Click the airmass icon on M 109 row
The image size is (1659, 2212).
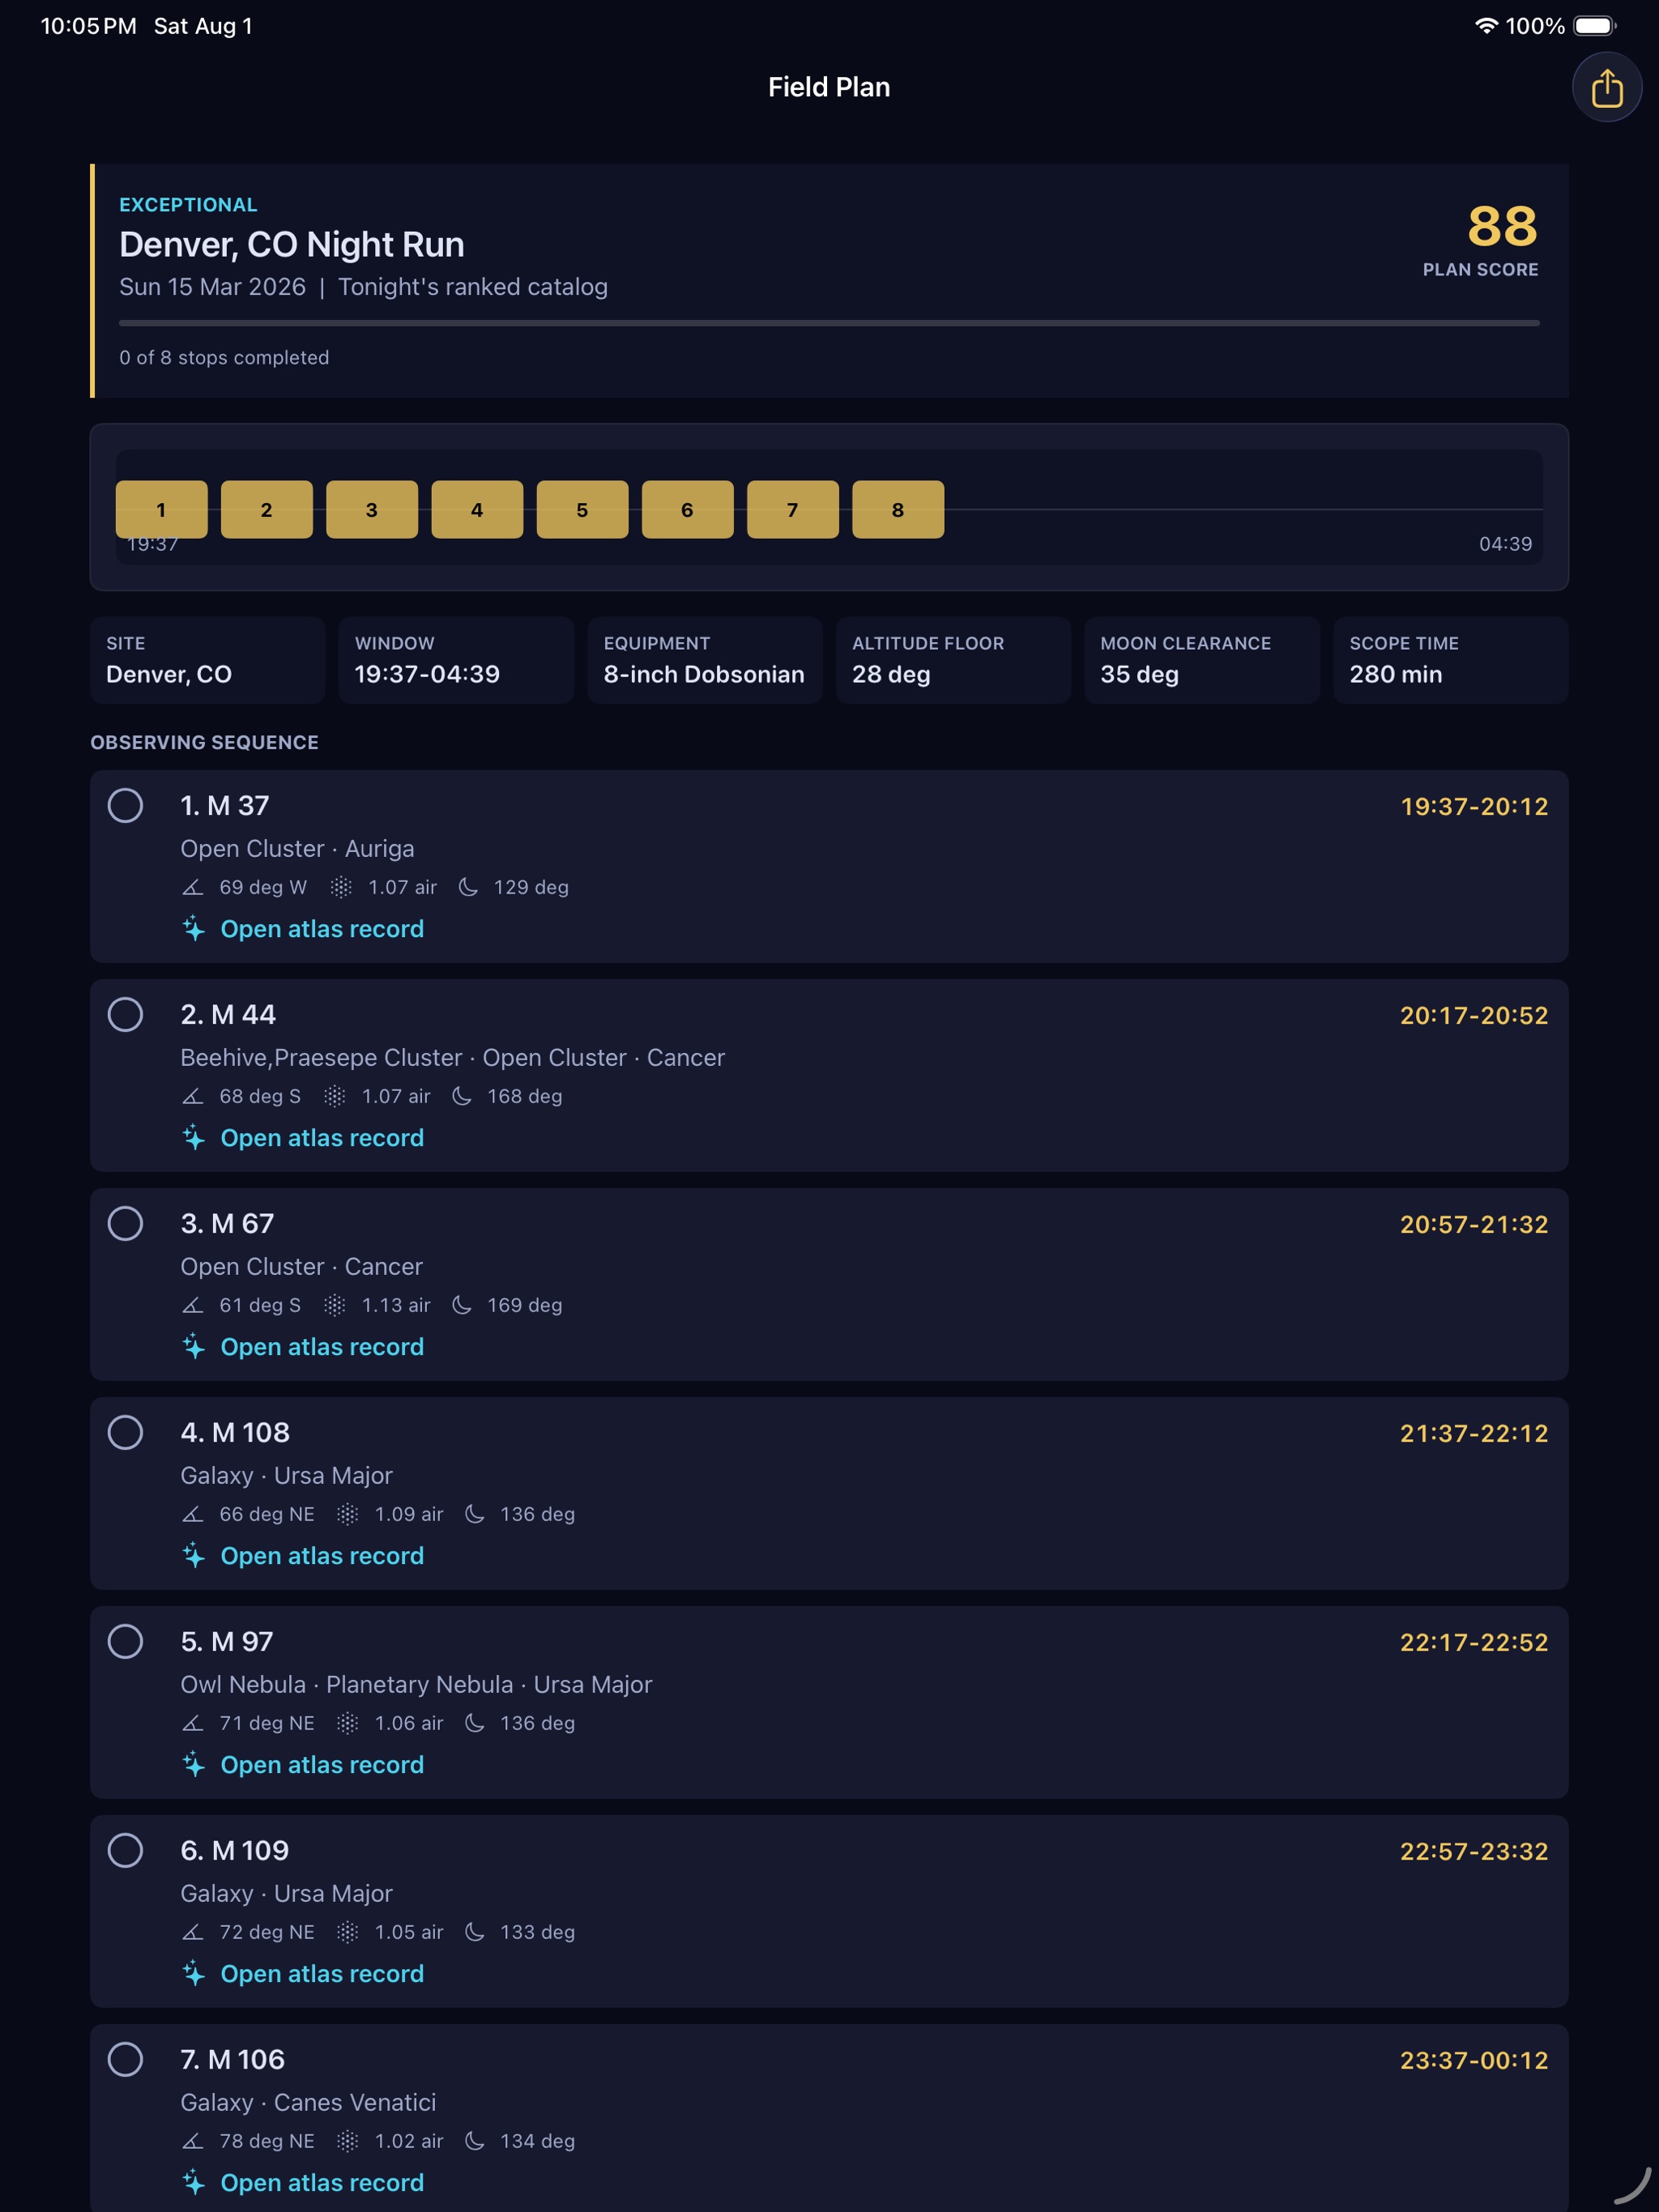pos(347,1933)
